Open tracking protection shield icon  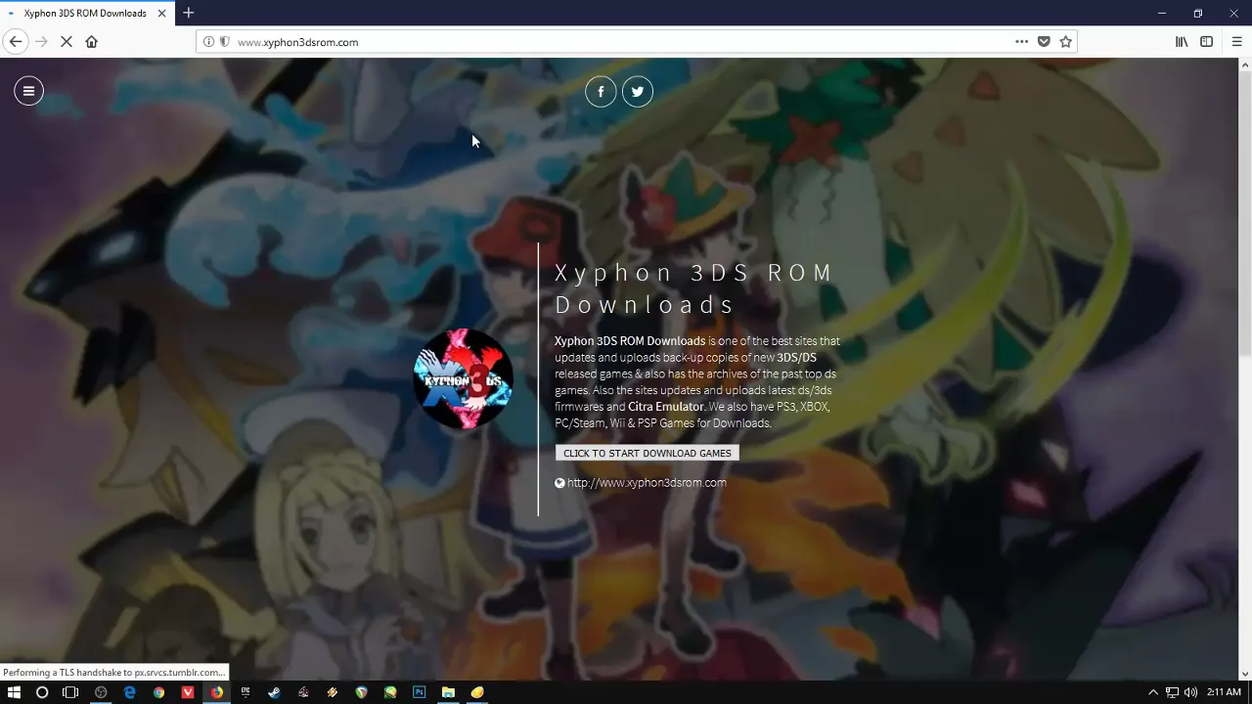pyautogui.click(x=224, y=42)
